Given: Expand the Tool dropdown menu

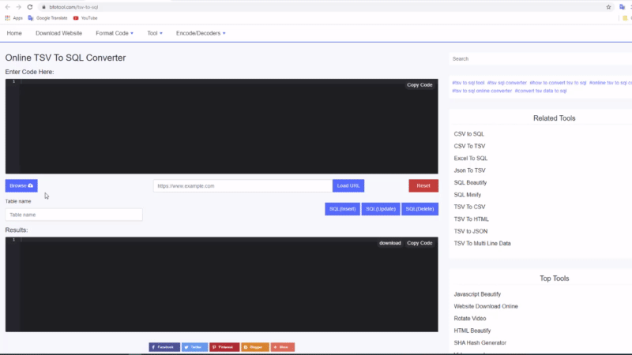Looking at the screenshot, I should point(155,33).
